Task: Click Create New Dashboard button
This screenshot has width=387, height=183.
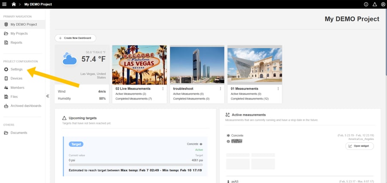Action: (x=75, y=38)
